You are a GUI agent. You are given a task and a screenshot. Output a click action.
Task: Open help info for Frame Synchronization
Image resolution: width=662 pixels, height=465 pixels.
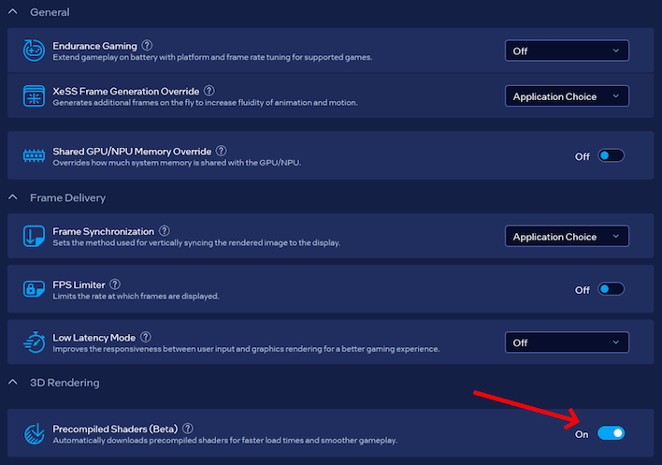click(x=165, y=231)
